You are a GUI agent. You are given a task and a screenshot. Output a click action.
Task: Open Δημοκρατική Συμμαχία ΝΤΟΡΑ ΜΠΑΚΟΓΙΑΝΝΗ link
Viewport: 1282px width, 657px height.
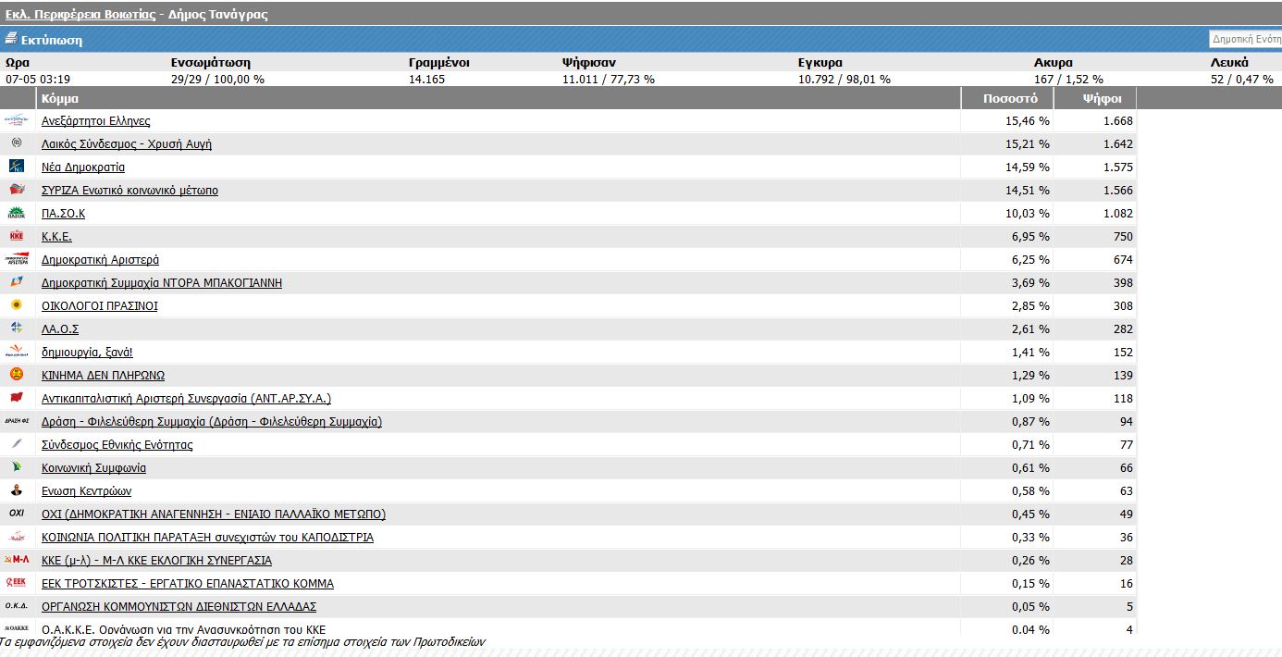point(162,283)
